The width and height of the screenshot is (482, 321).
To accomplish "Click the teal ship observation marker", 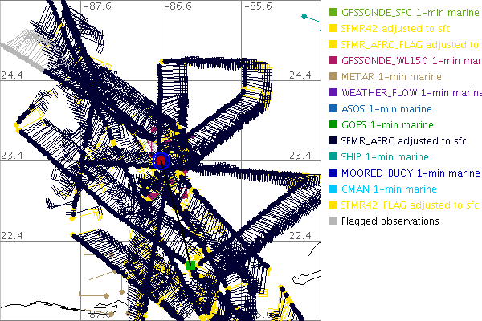I will click(304, 16).
